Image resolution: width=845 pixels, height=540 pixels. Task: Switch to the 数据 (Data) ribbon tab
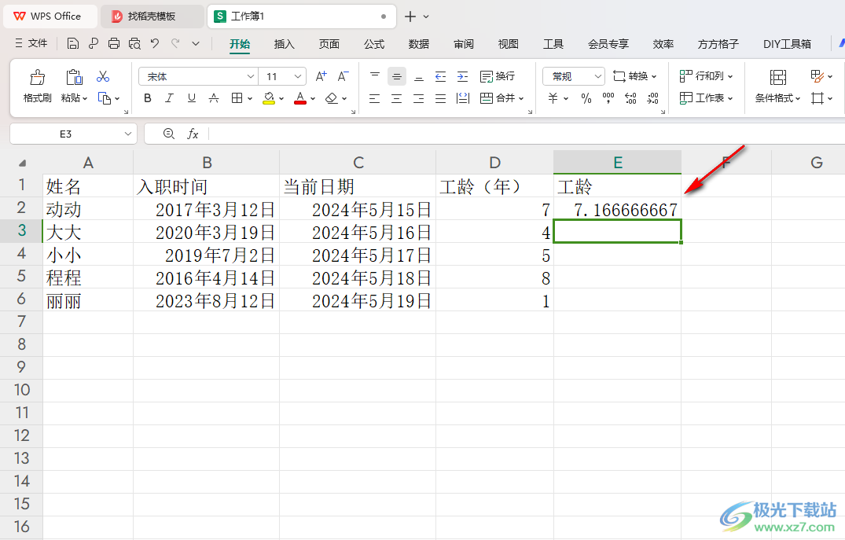[x=419, y=44]
